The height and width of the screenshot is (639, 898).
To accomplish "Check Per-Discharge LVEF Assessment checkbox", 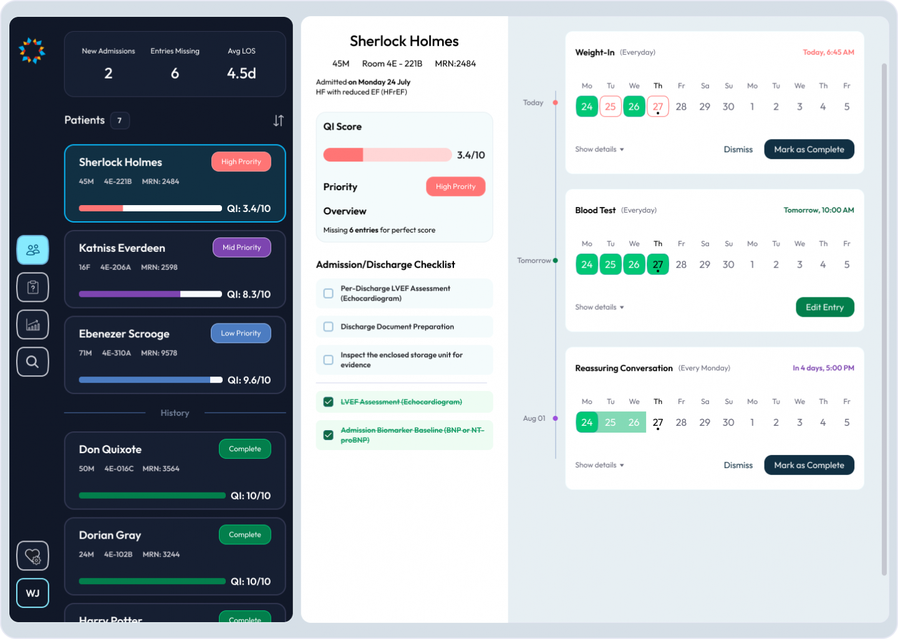I will [x=328, y=293].
